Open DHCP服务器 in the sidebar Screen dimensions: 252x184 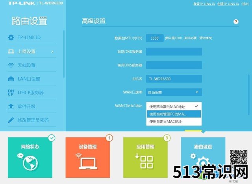(x=32, y=93)
